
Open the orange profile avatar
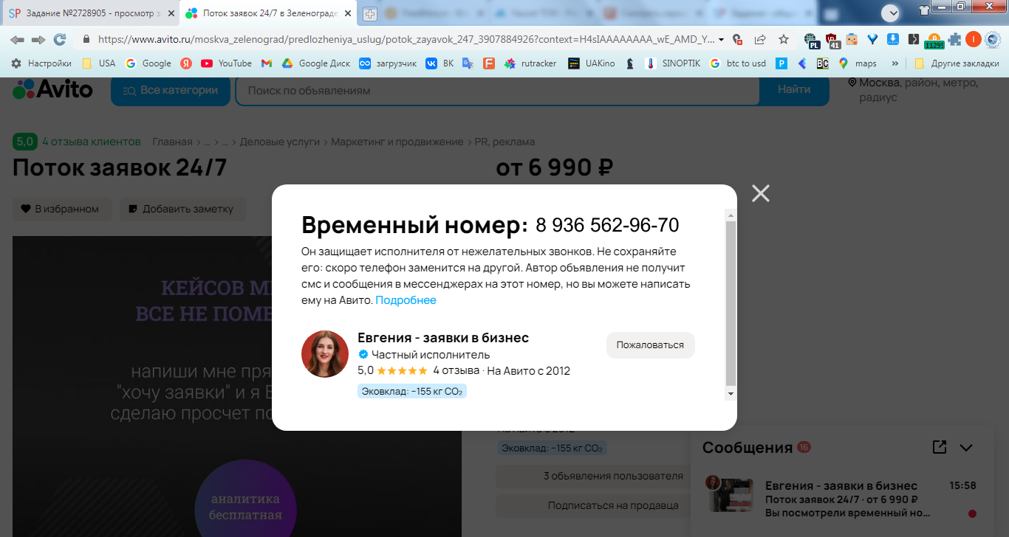coord(974,39)
